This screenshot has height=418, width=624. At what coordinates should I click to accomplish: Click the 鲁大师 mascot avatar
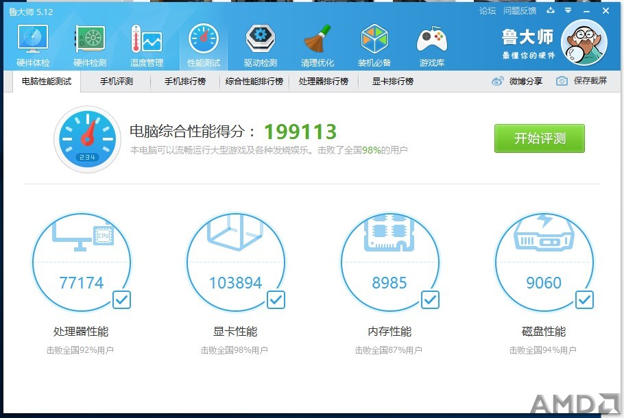[584, 42]
